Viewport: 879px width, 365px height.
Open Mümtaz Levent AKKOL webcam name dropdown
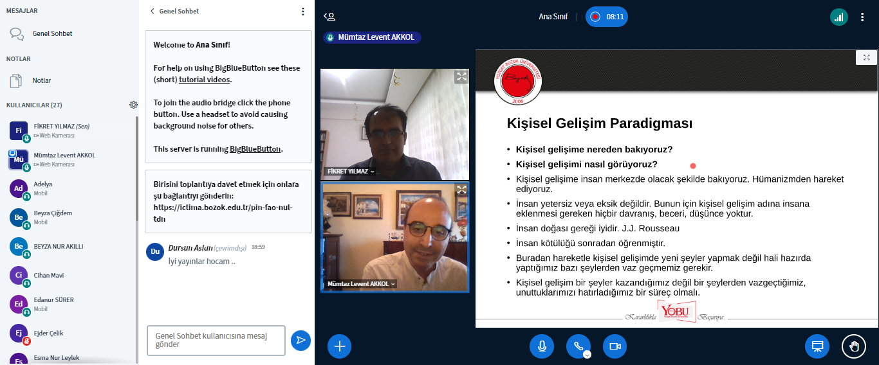[x=361, y=284]
